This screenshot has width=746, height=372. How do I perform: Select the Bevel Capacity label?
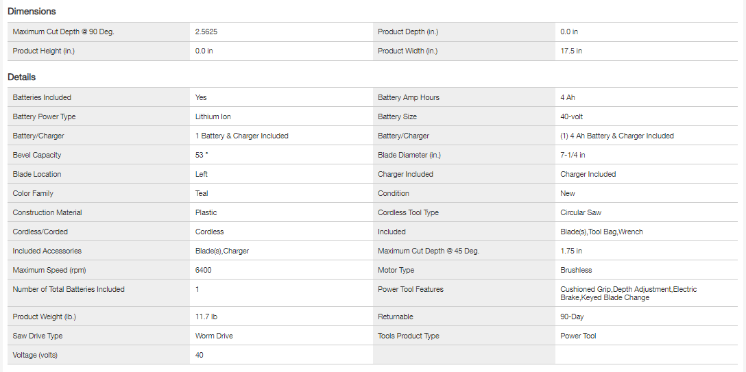[37, 155]
